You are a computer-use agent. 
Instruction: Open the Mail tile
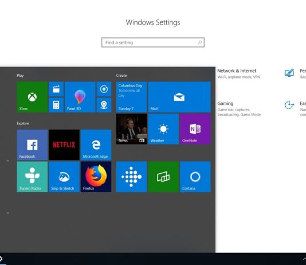click(179, 97)
